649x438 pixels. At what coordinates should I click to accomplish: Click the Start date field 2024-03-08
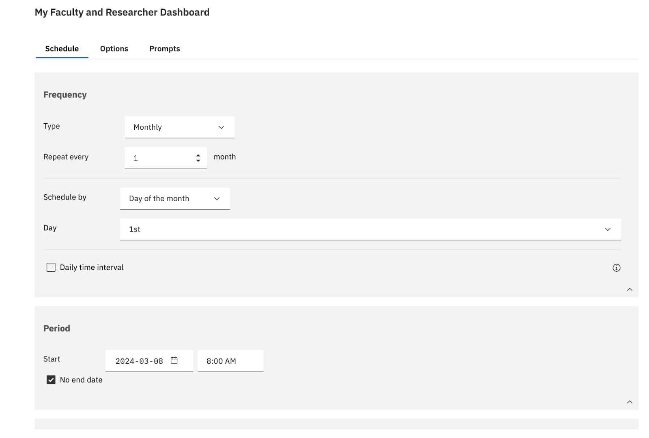pyautogui.click(x=139, y=361)
